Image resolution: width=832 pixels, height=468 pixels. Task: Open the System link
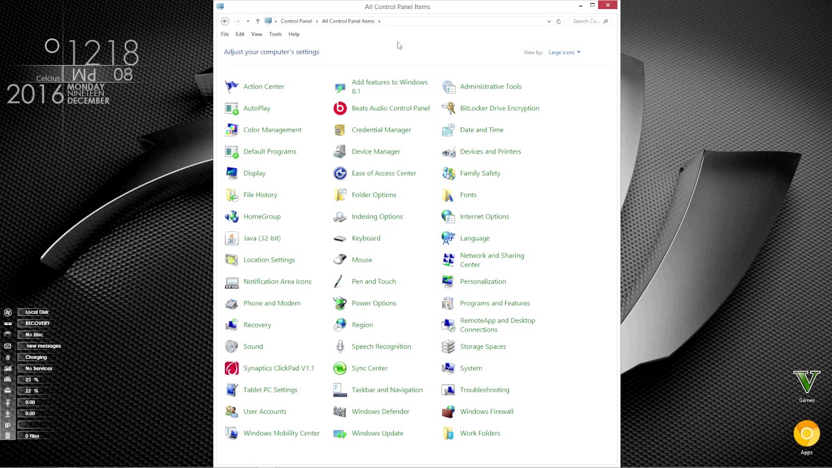tap(471, 368)
